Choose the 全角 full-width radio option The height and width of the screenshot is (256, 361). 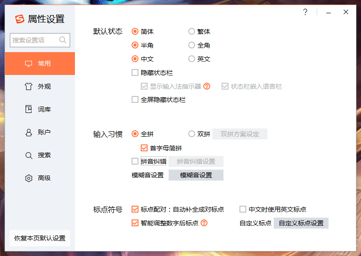pos(192,45)
